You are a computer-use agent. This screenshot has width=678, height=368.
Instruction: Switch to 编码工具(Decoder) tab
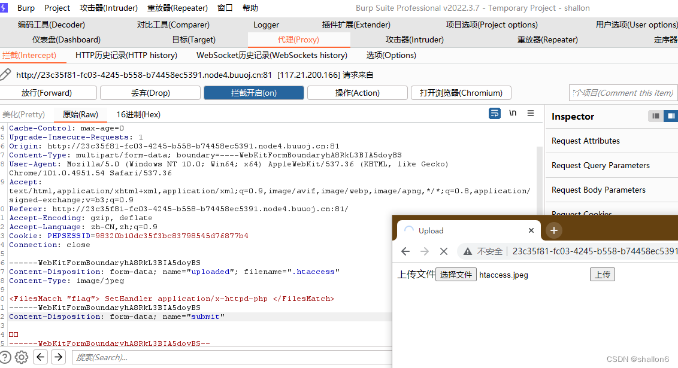click(52, 25)
